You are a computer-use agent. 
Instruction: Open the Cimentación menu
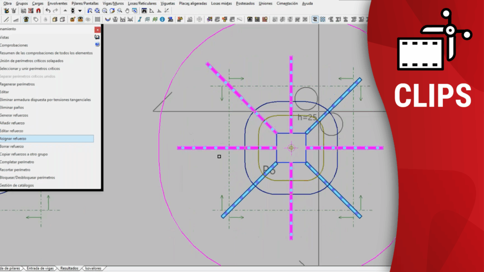pos(287,3)
